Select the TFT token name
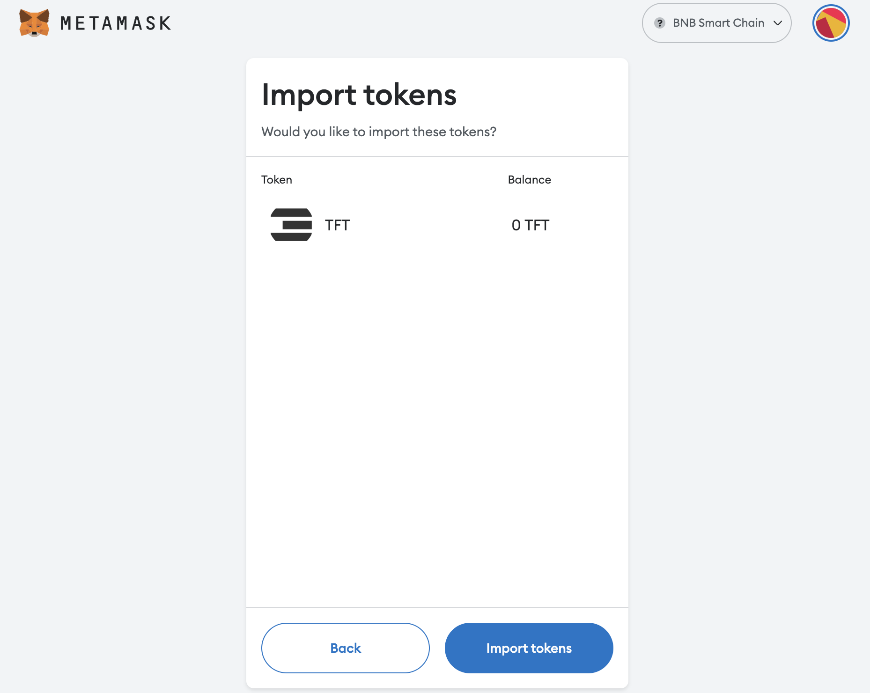The image size is (870, 693). [337, 225]
